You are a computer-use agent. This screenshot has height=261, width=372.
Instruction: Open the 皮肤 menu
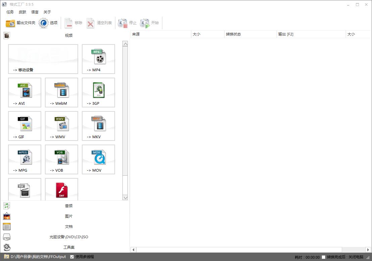(22, 12)
